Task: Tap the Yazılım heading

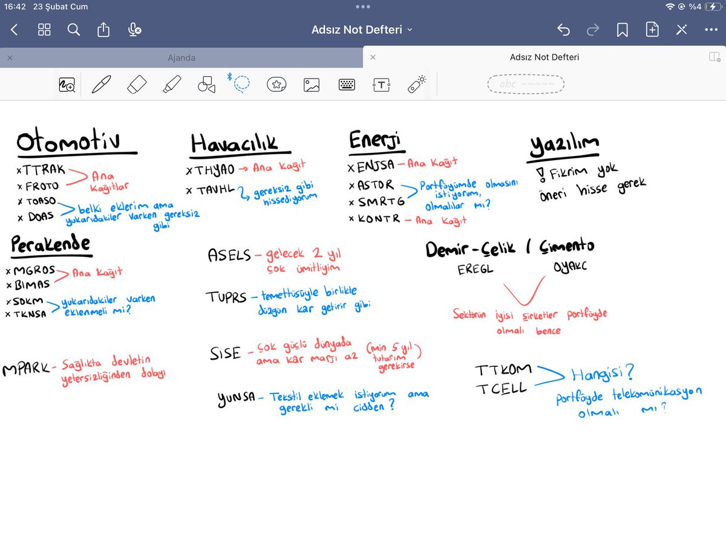Action: 564,146
